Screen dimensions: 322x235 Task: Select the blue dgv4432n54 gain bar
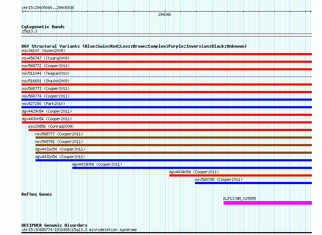click(174, 160)
